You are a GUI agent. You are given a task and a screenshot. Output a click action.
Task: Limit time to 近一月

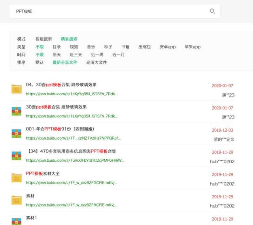(119, 55)
